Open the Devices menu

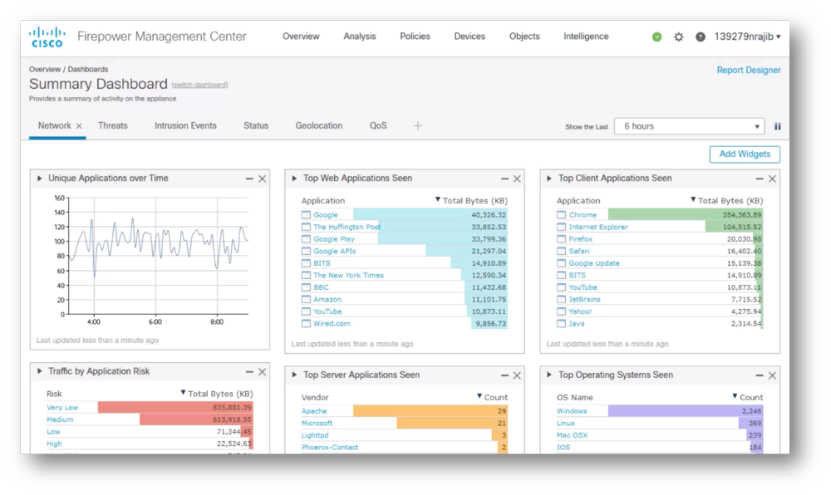pyautogui.click(x=470, y=37)
